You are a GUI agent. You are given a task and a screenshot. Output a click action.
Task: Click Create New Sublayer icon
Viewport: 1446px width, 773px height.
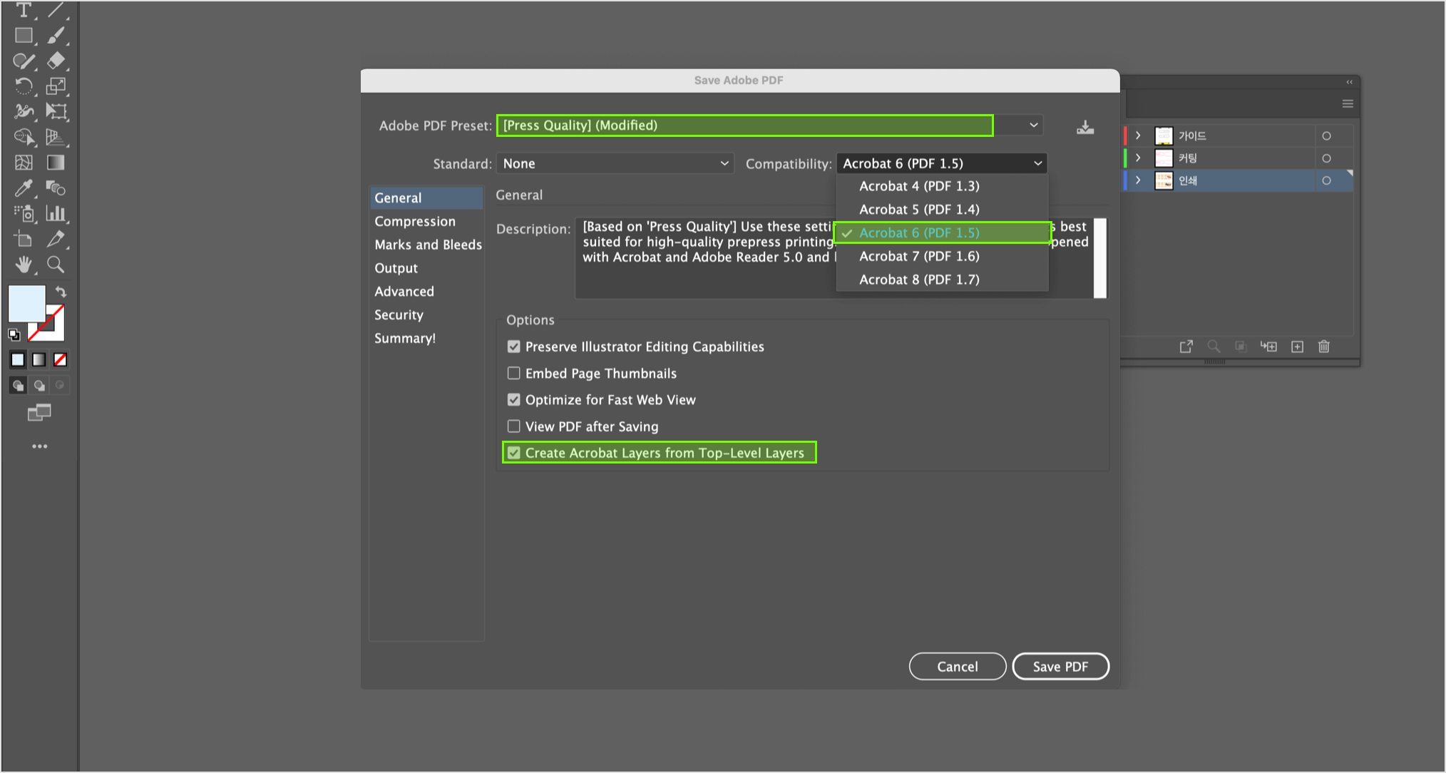pos(1268,347)
